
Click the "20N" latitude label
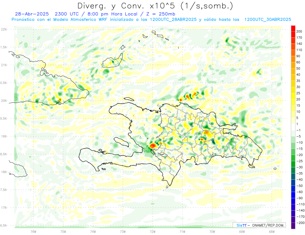click(4, 101)
